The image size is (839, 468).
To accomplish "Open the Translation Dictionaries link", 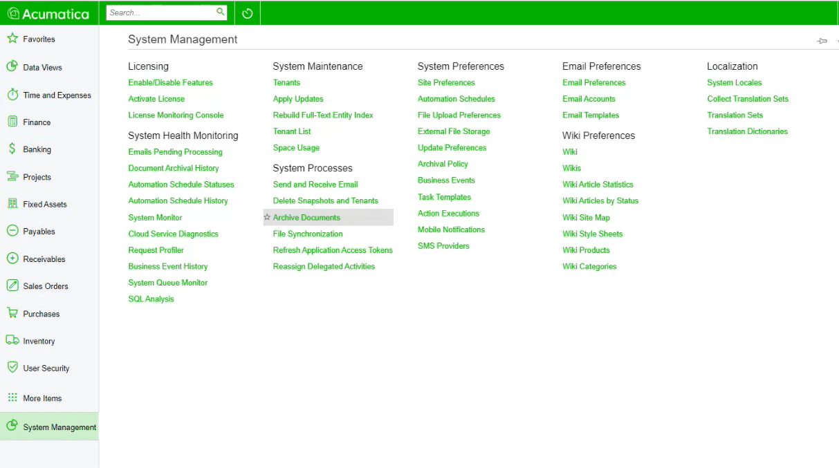I will point(747,131).
